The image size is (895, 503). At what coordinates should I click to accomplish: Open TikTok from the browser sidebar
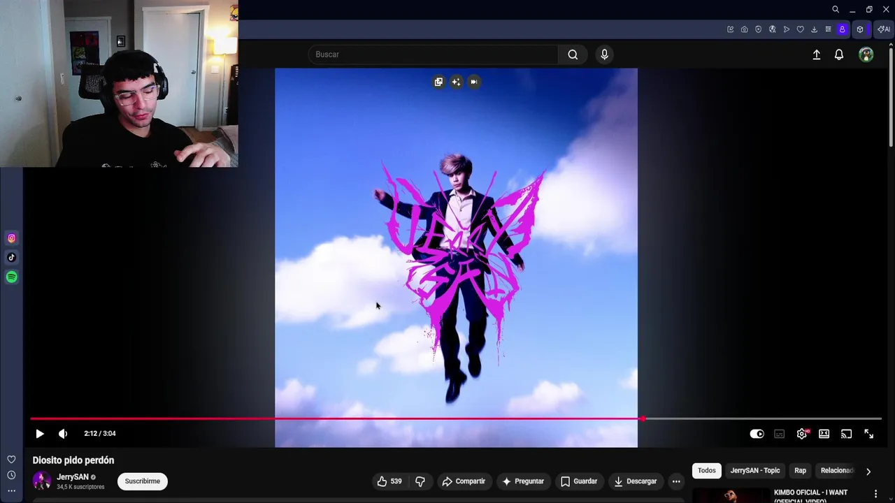[x=11, y=257]
